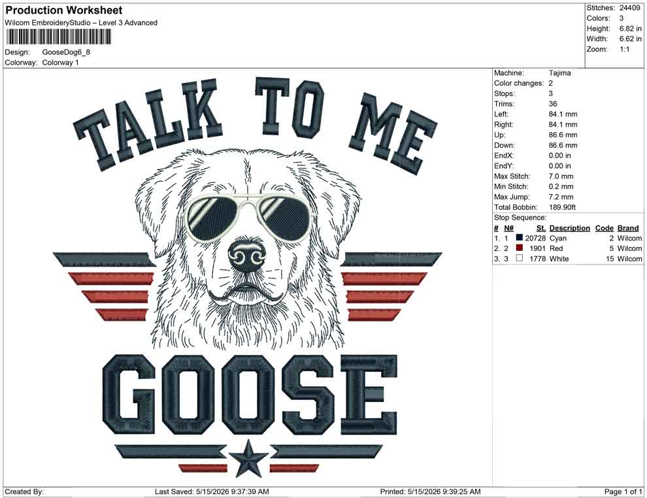The image size is (647, 498).
Task: Click the embroidered dog design preview
Action: tap(248, 277)
